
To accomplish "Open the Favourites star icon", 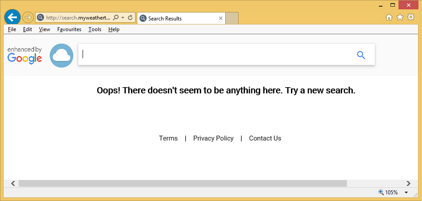I will pyautogui.click(x=400, y=17).
